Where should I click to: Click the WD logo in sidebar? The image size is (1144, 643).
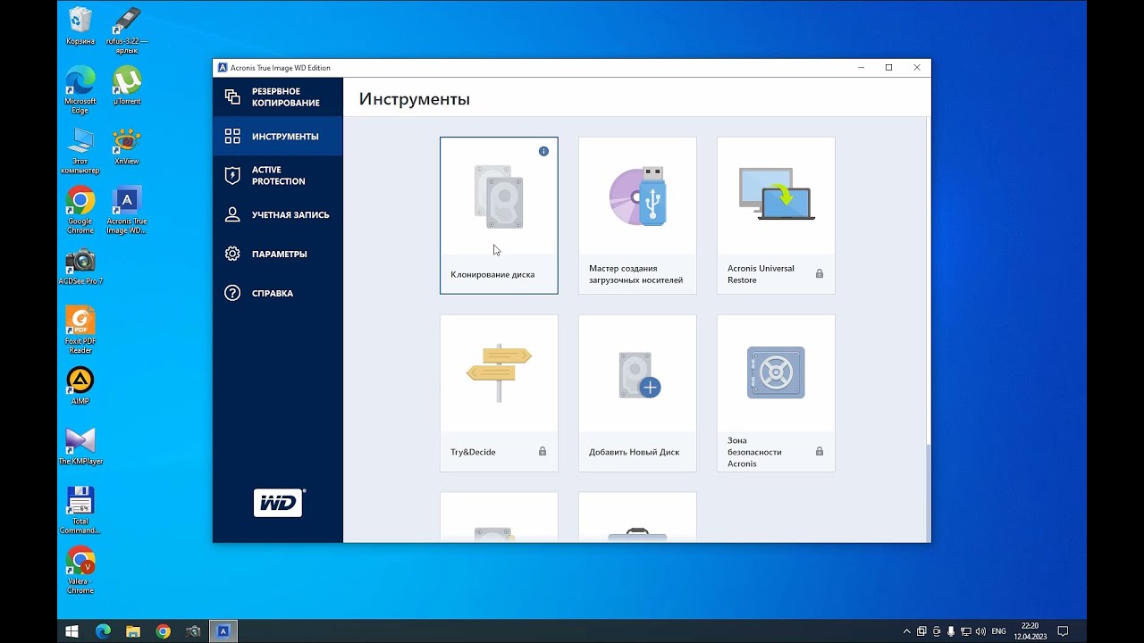point(279,503)
